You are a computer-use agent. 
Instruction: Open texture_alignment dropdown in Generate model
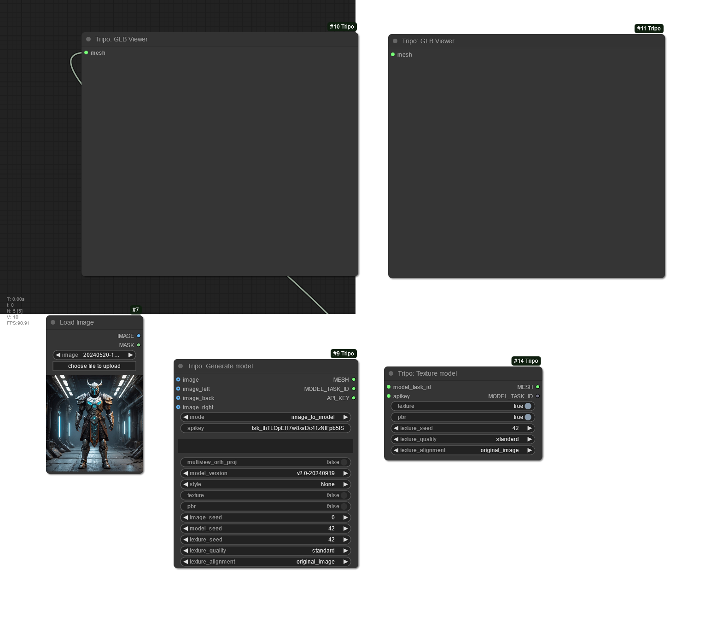coord(266,562)
